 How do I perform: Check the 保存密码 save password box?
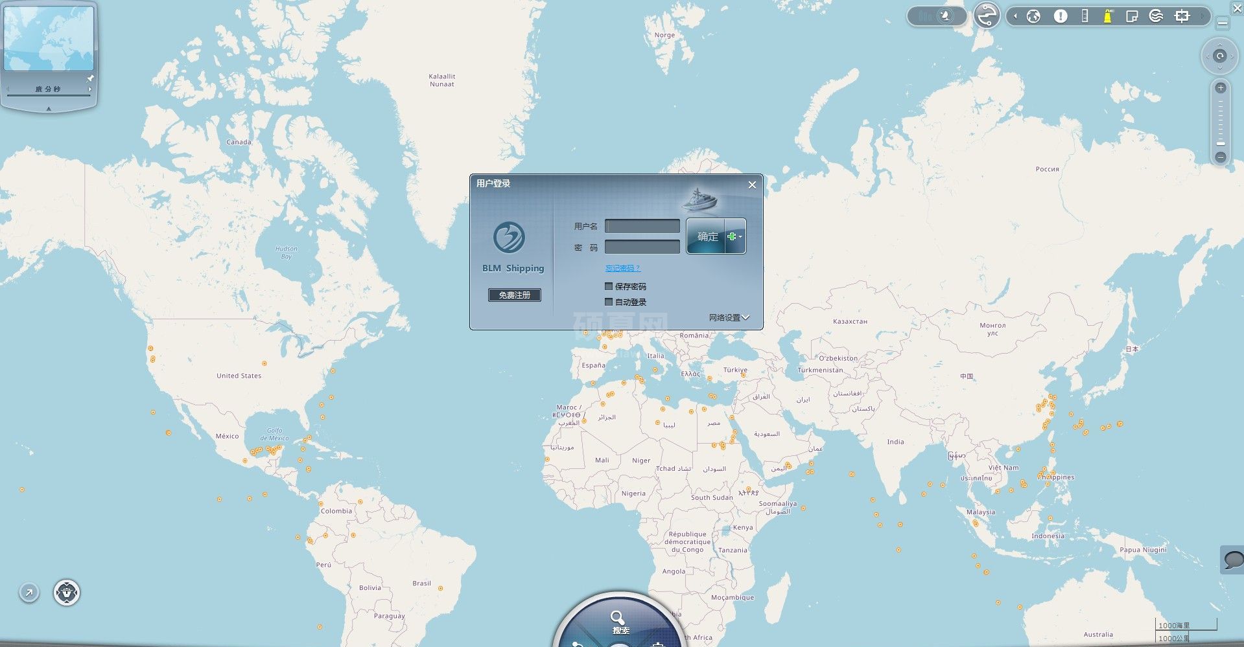click(x=609, y=286)
